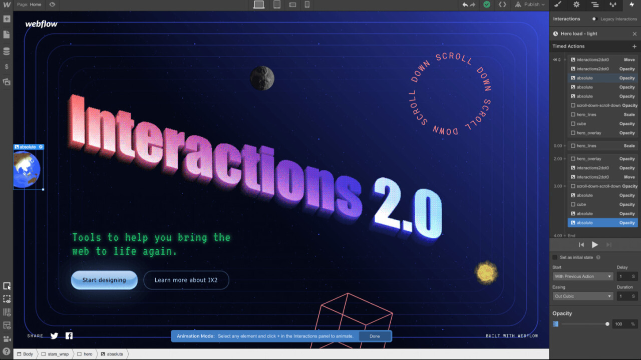Viewport: 641px width, 360px height.
Task: Switch to the Navigator tab
Action: tap(595, 4)
